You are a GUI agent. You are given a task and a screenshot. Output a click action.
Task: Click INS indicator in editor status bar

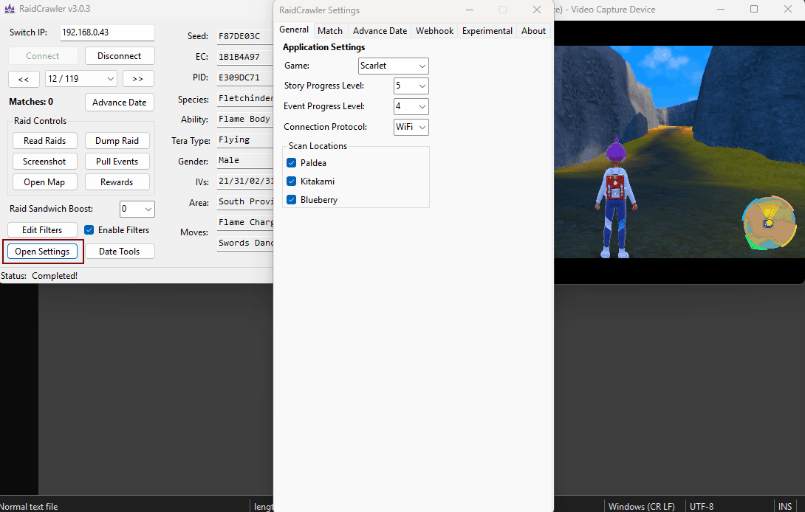[x=785, y=506]
